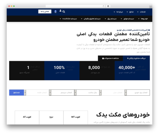159x134 pixels.
Task: Click the 40,000+ statistic text
Action: click(x=127, y=67)
